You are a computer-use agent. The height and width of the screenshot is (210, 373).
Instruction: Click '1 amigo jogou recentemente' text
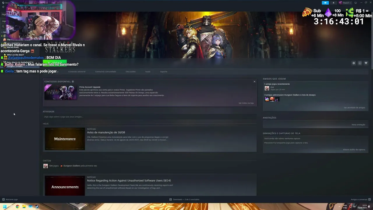tap(277, 84)
